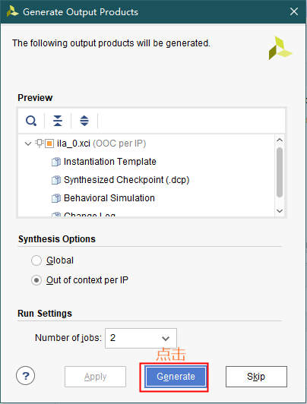Select the Global synthesis option
The width and height of the screenshot is (307, 404).
pos(36,260)
